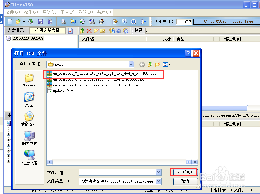Open the 文件类型 dropdown arrow
This screenshot has width=260, height=194.
[158, 181]
